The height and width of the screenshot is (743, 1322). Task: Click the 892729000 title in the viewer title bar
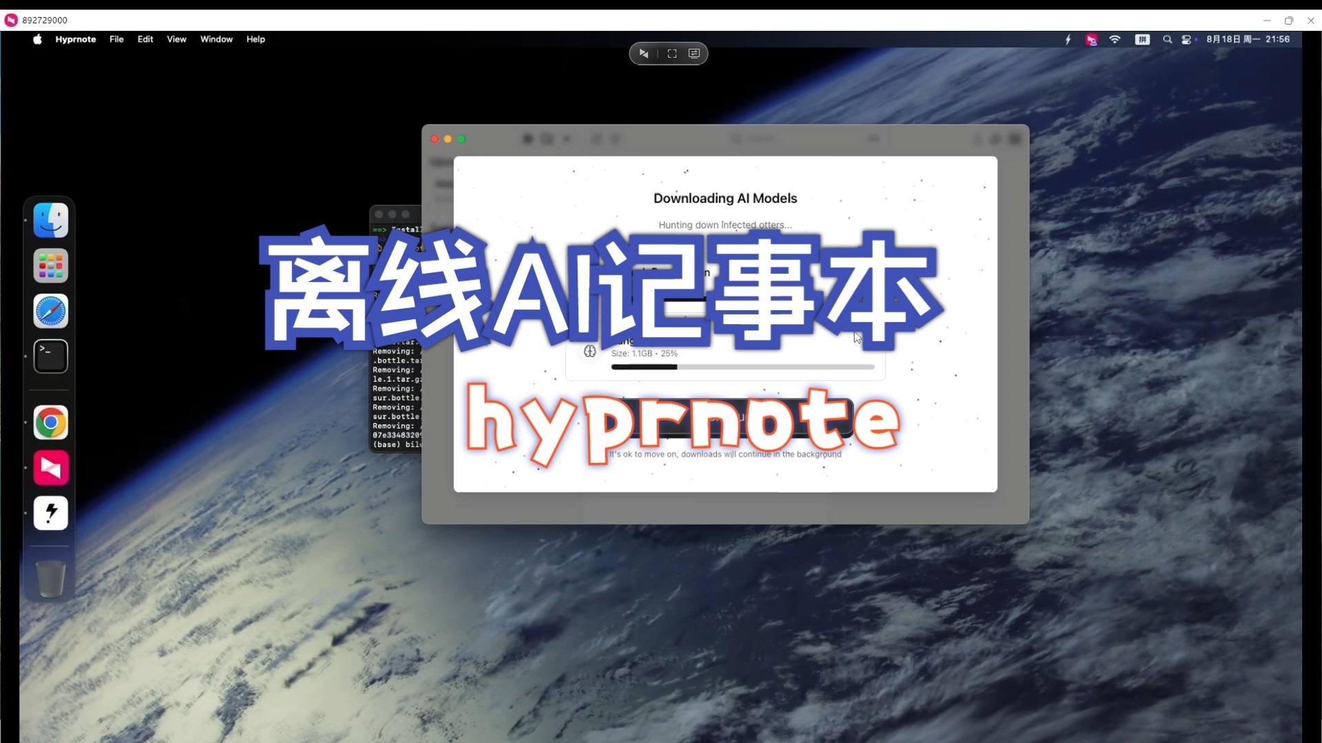45,20
